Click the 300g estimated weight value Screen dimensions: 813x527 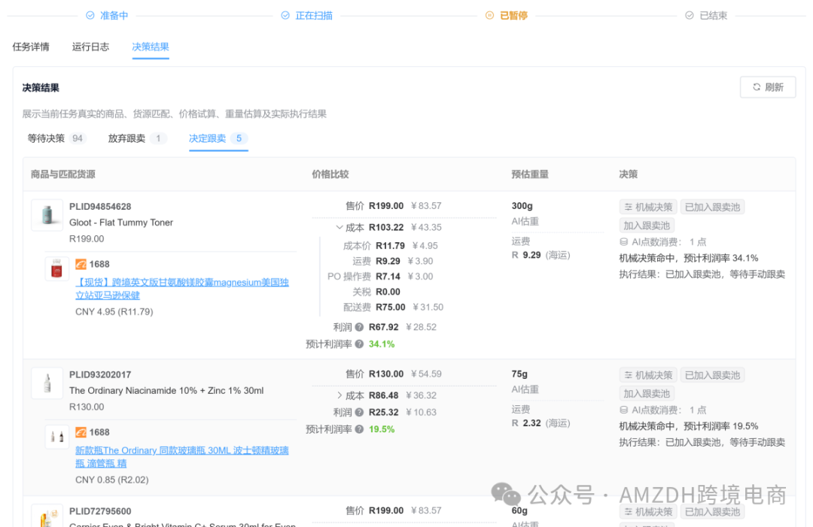pos(522,206)
